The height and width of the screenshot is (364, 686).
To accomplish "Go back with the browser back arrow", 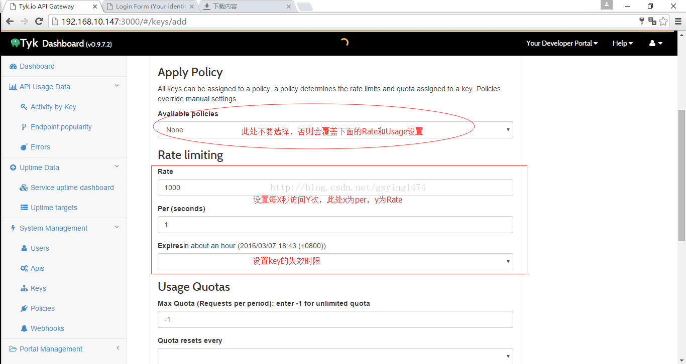I will point(10,22).
